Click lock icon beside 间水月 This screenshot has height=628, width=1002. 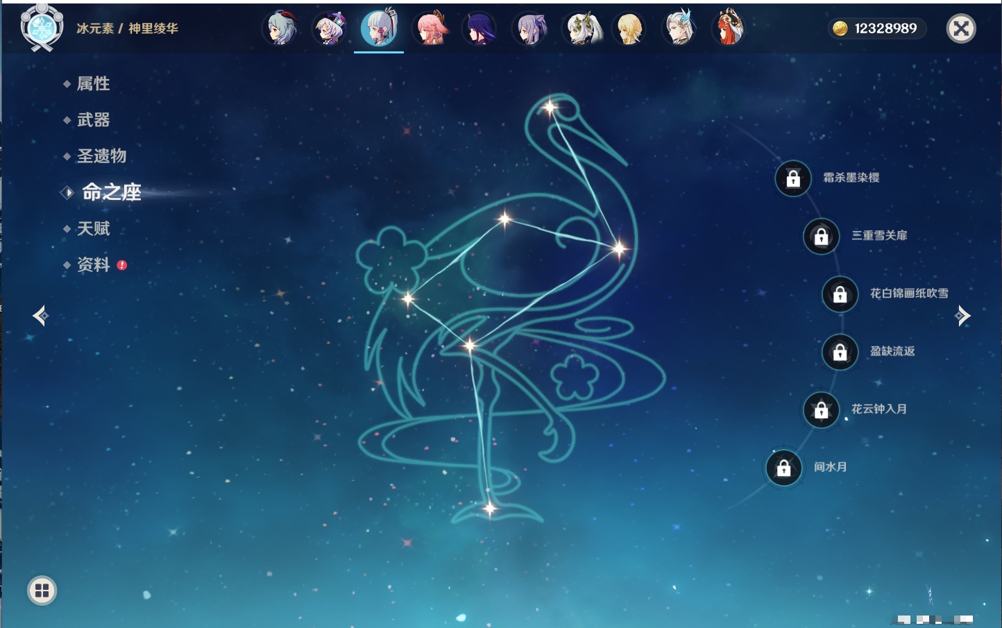click(783, 468)
